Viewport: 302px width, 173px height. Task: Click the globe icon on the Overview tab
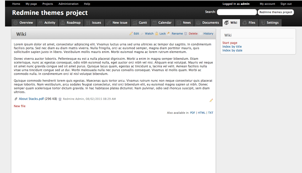coord(16,23)
